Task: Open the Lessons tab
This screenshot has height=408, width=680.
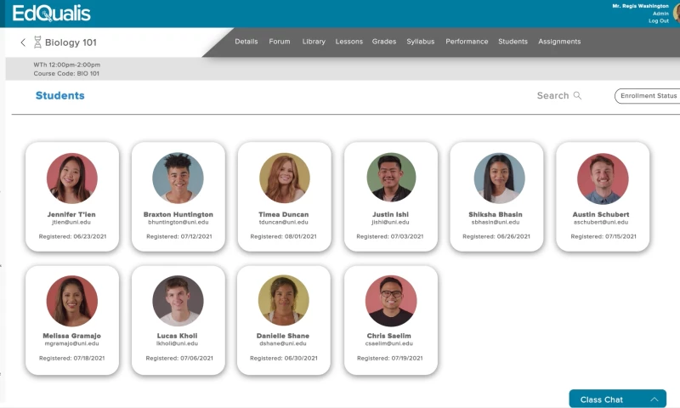Action: coord(348,42)
